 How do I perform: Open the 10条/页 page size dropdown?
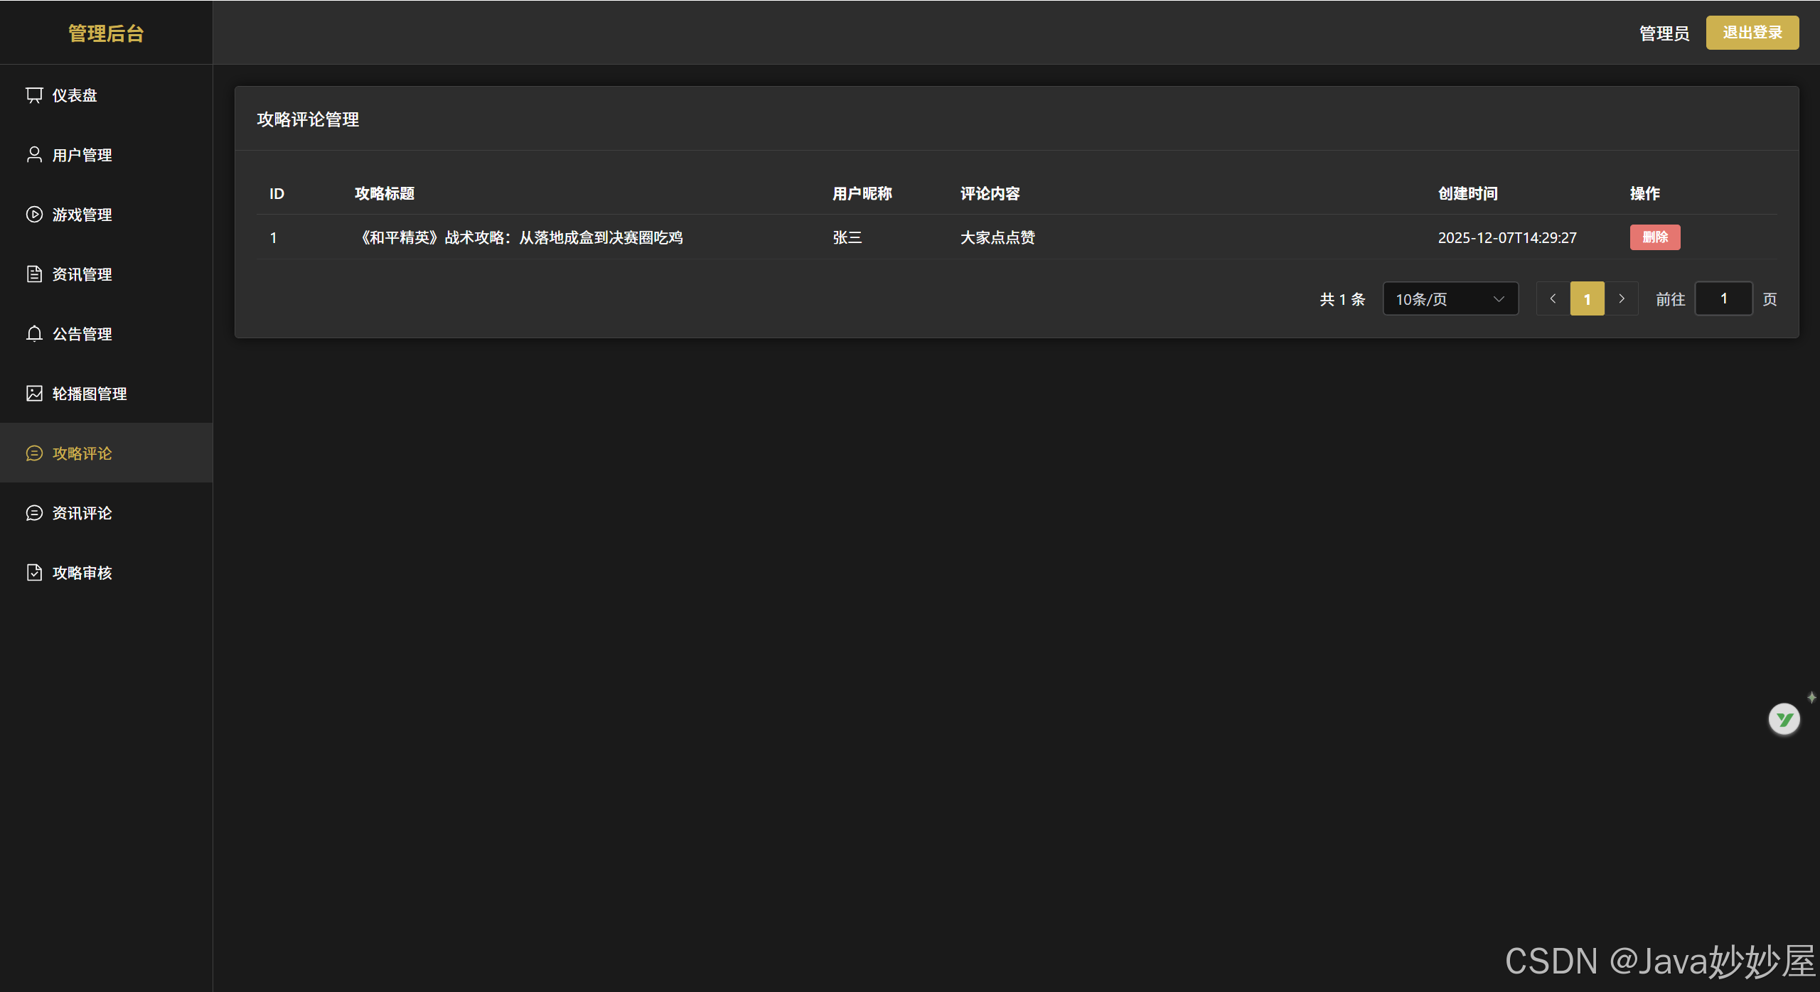pyautogui.click(x=1450, y=299)
